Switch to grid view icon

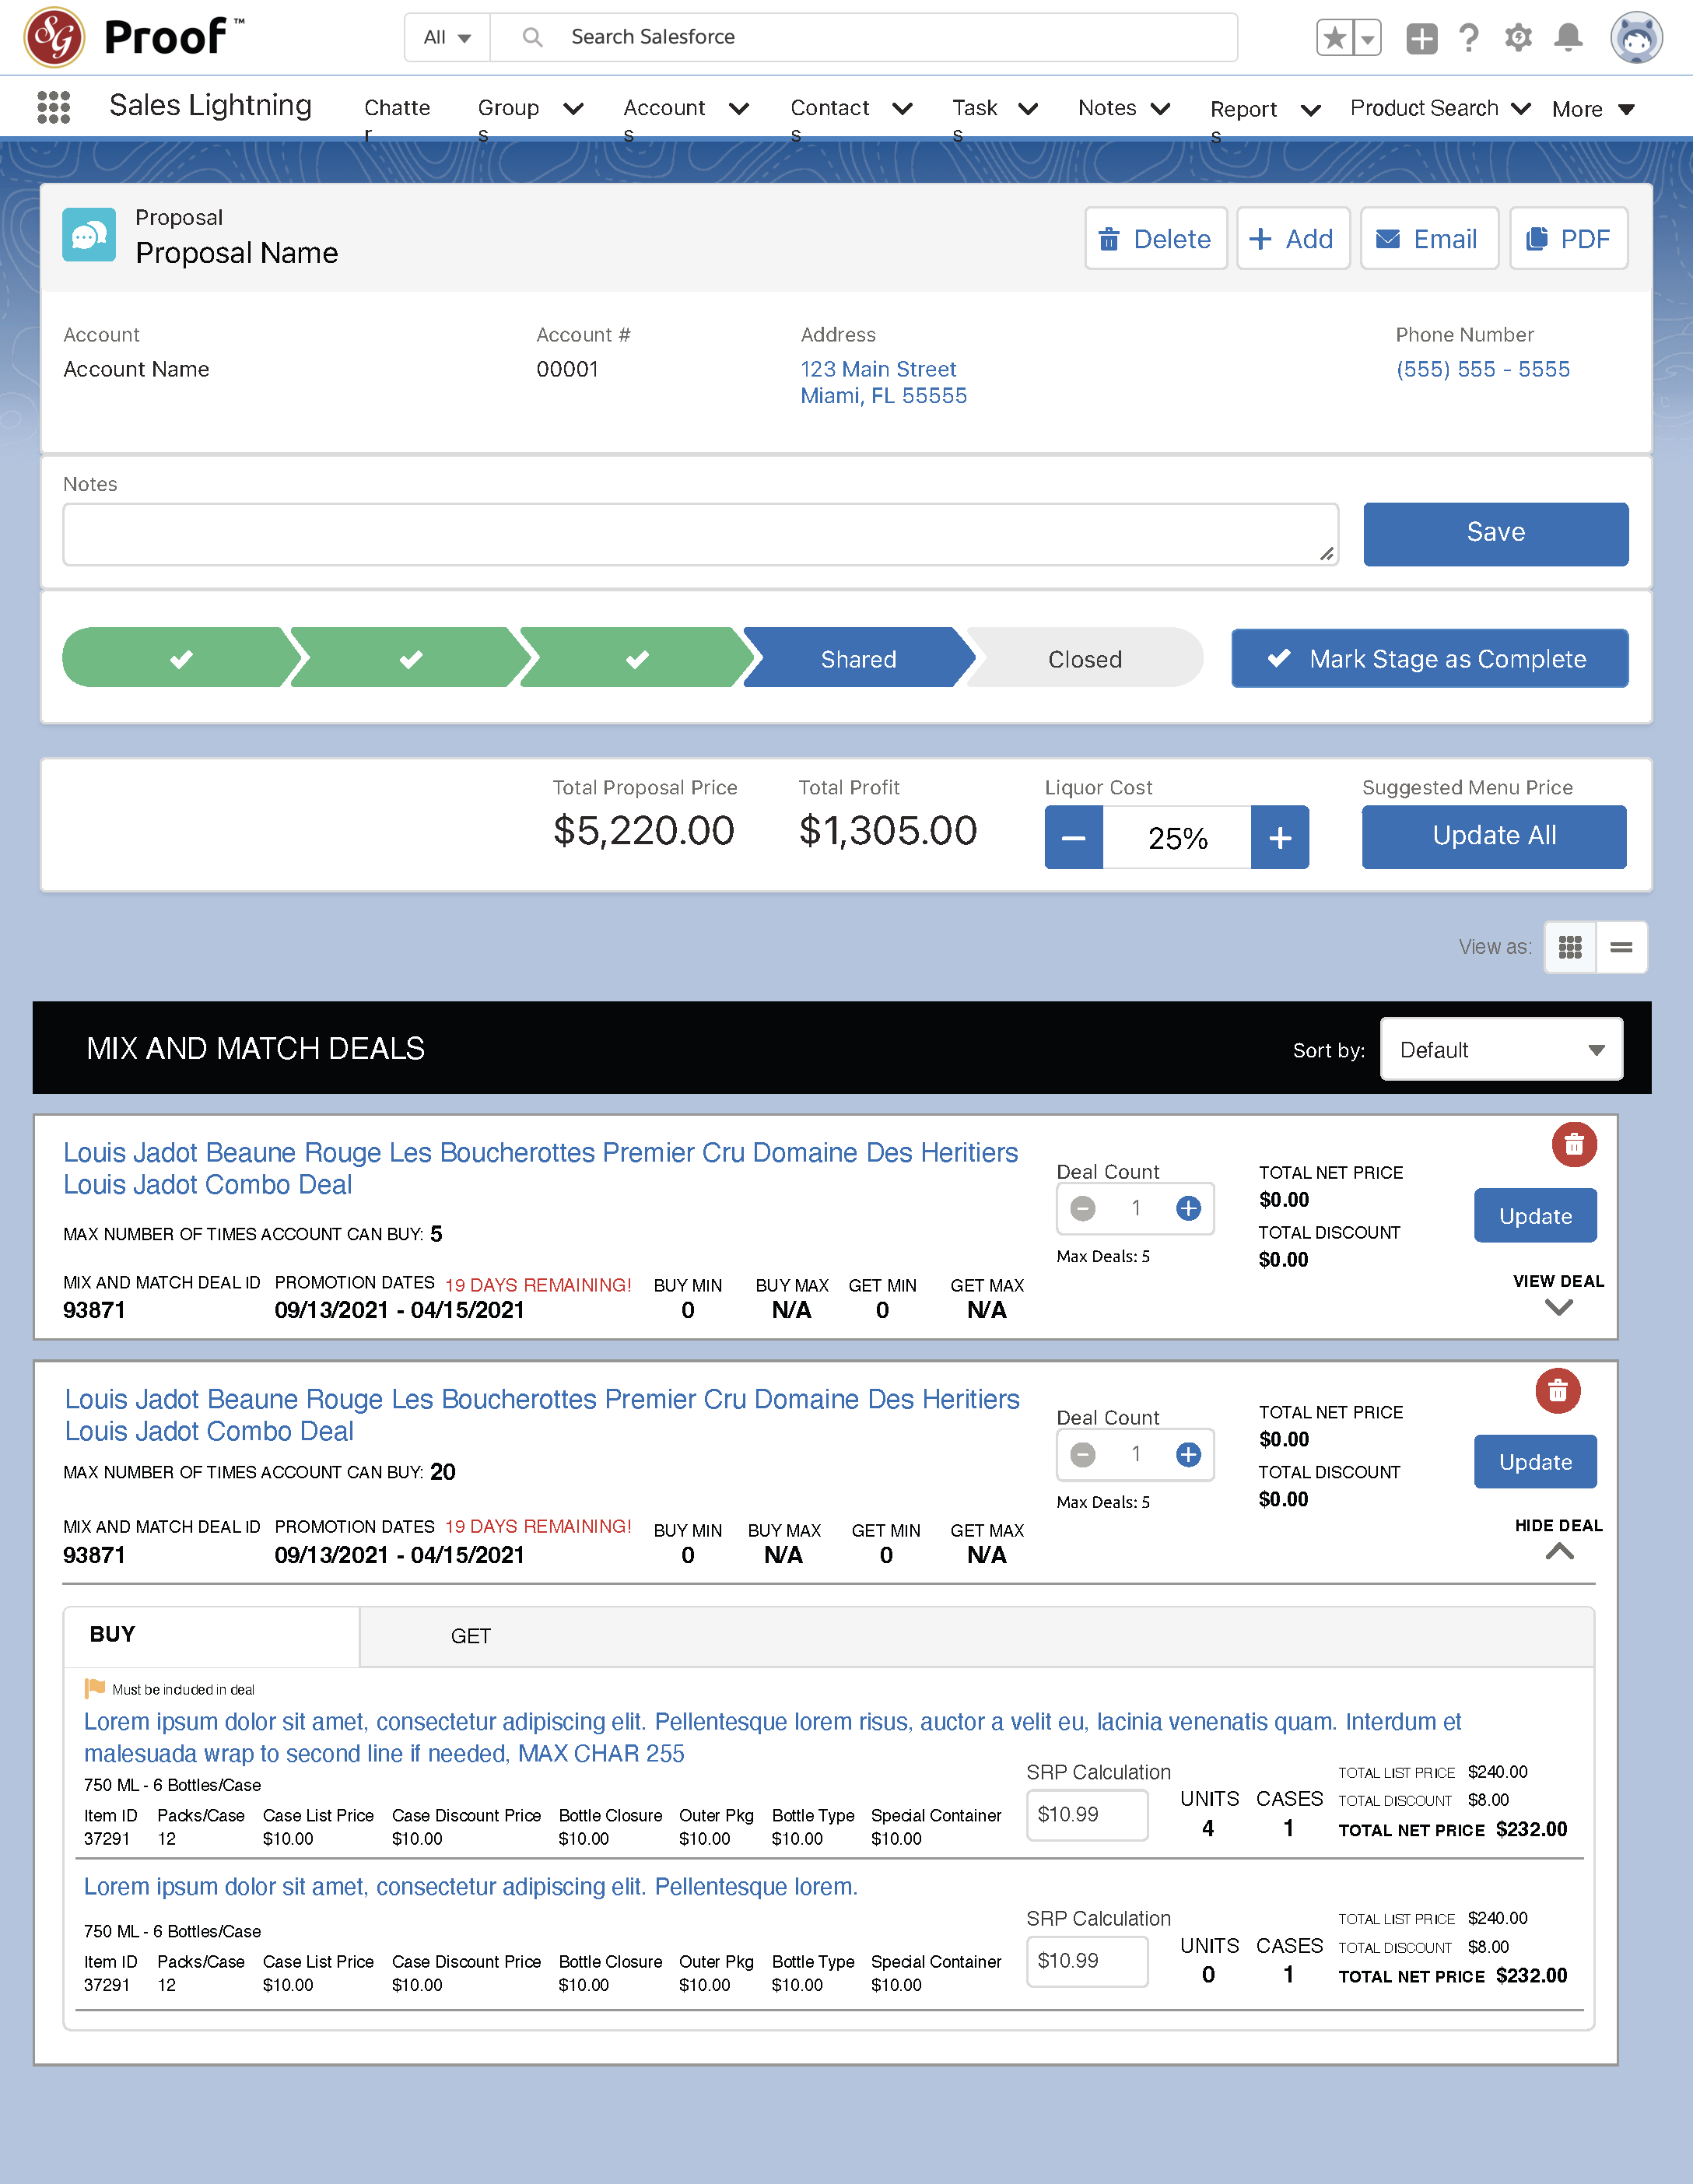tap(1570, 947)
